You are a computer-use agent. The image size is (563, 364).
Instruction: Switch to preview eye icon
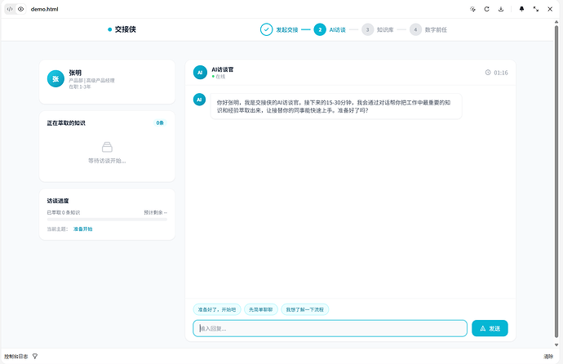[x=21, y=9]
